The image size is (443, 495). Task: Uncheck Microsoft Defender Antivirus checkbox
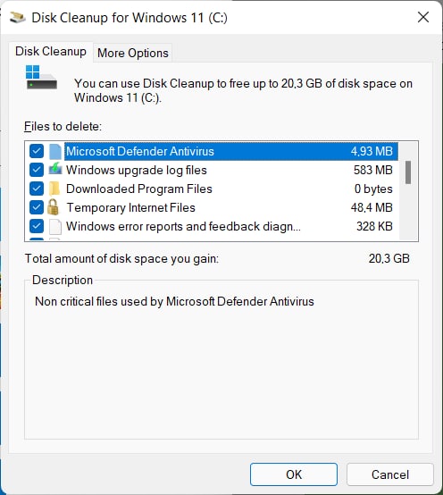[x=37, y=151]
